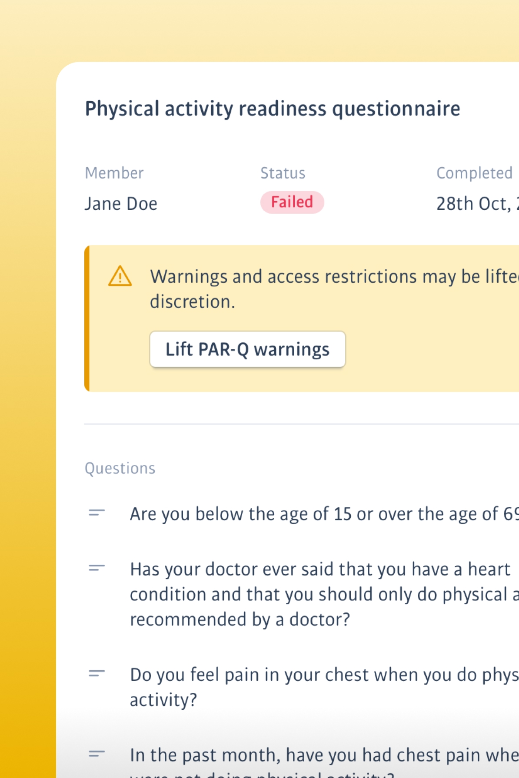The width and height of the screenshot is (519, 778).
Task: Click the completed date 28th Oct
Action: (477, 204)
